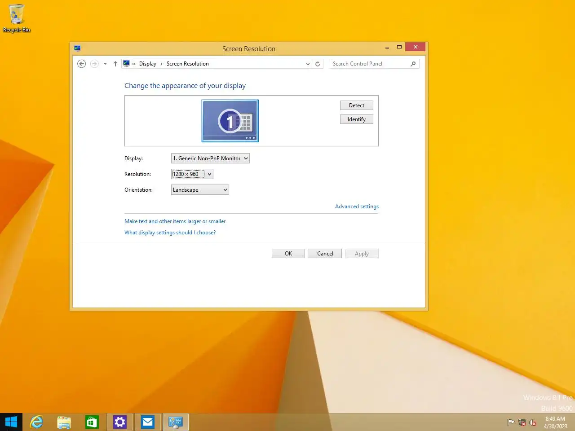
Task: Close the Screen Resolution window
Action: coord(415,47)
